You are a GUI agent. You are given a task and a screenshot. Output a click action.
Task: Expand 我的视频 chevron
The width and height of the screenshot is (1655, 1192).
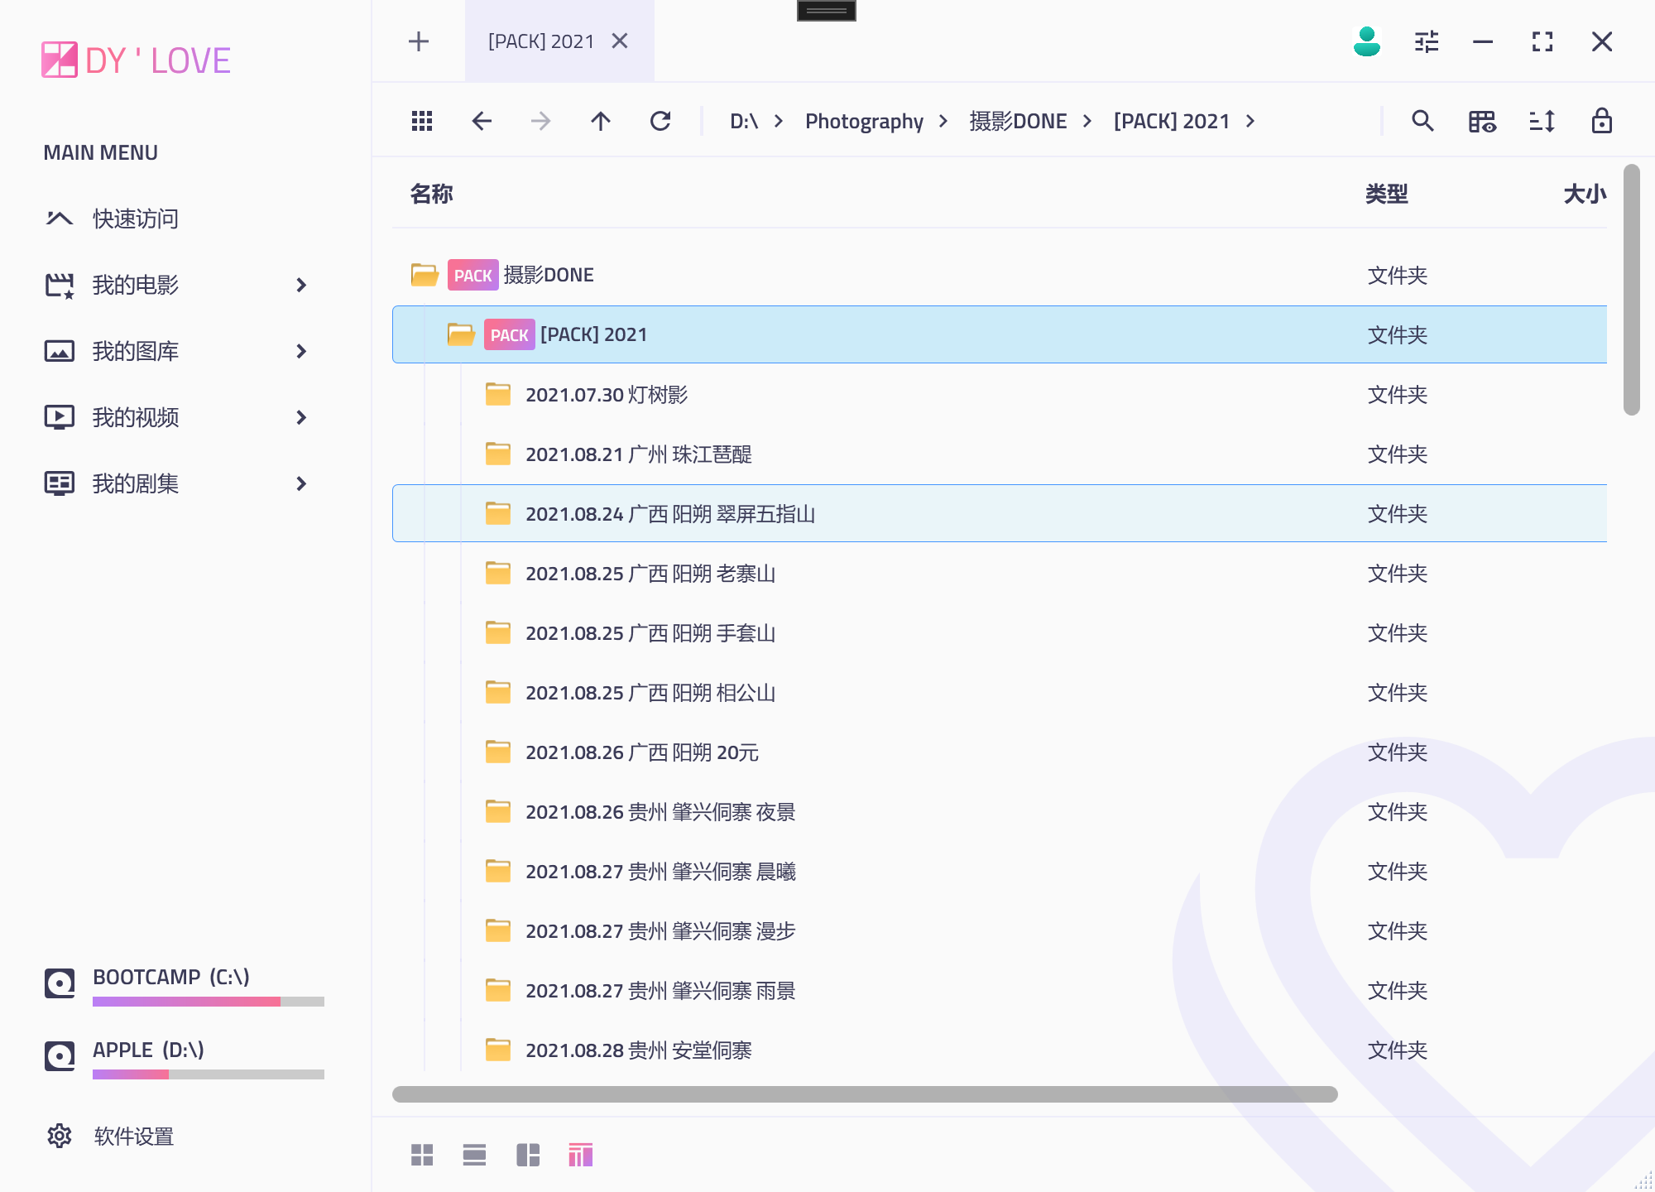(x=301, y=417)
